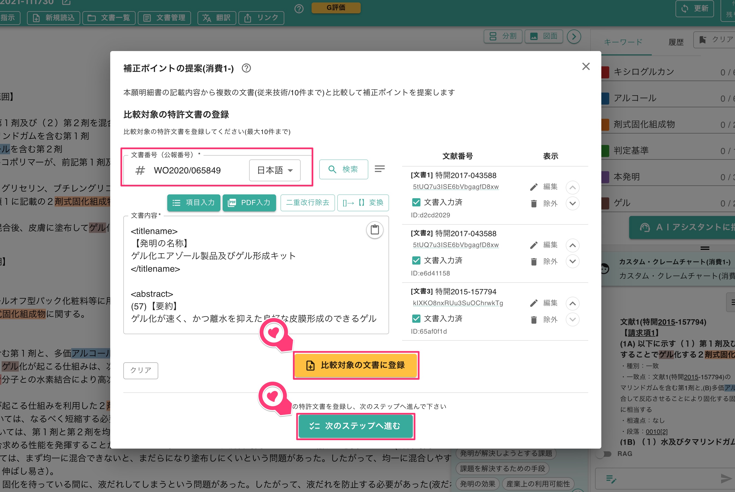Click the 更新 refresh button
The image size is (735, 492).
695,8
